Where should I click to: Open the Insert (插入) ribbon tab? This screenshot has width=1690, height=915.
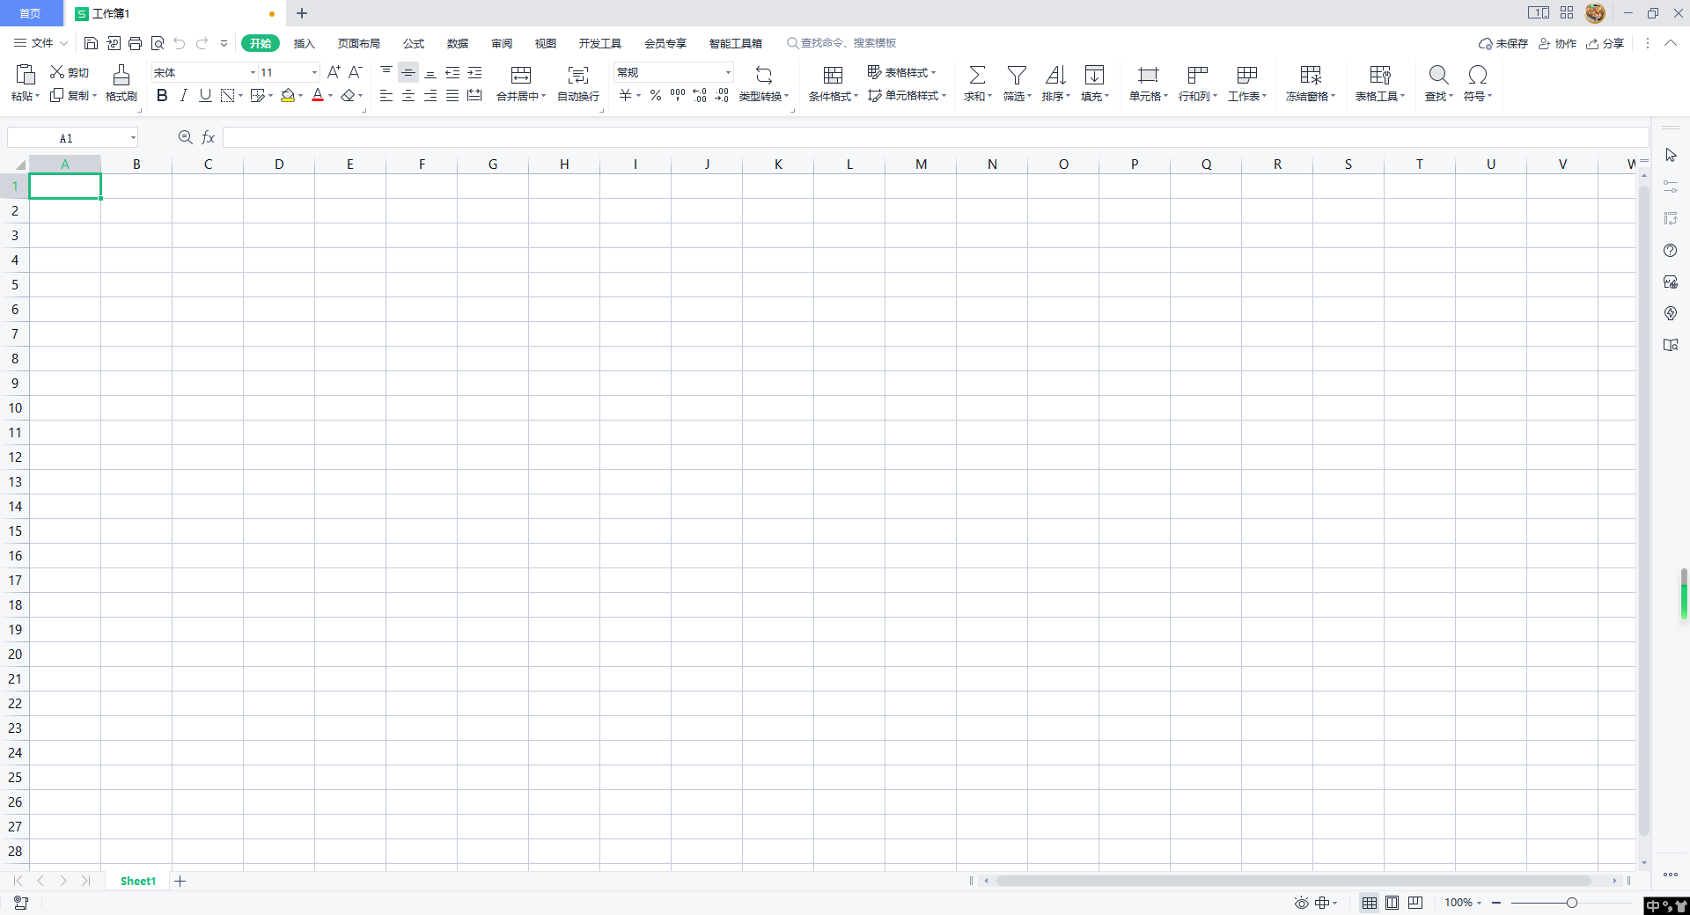[304, 43]
